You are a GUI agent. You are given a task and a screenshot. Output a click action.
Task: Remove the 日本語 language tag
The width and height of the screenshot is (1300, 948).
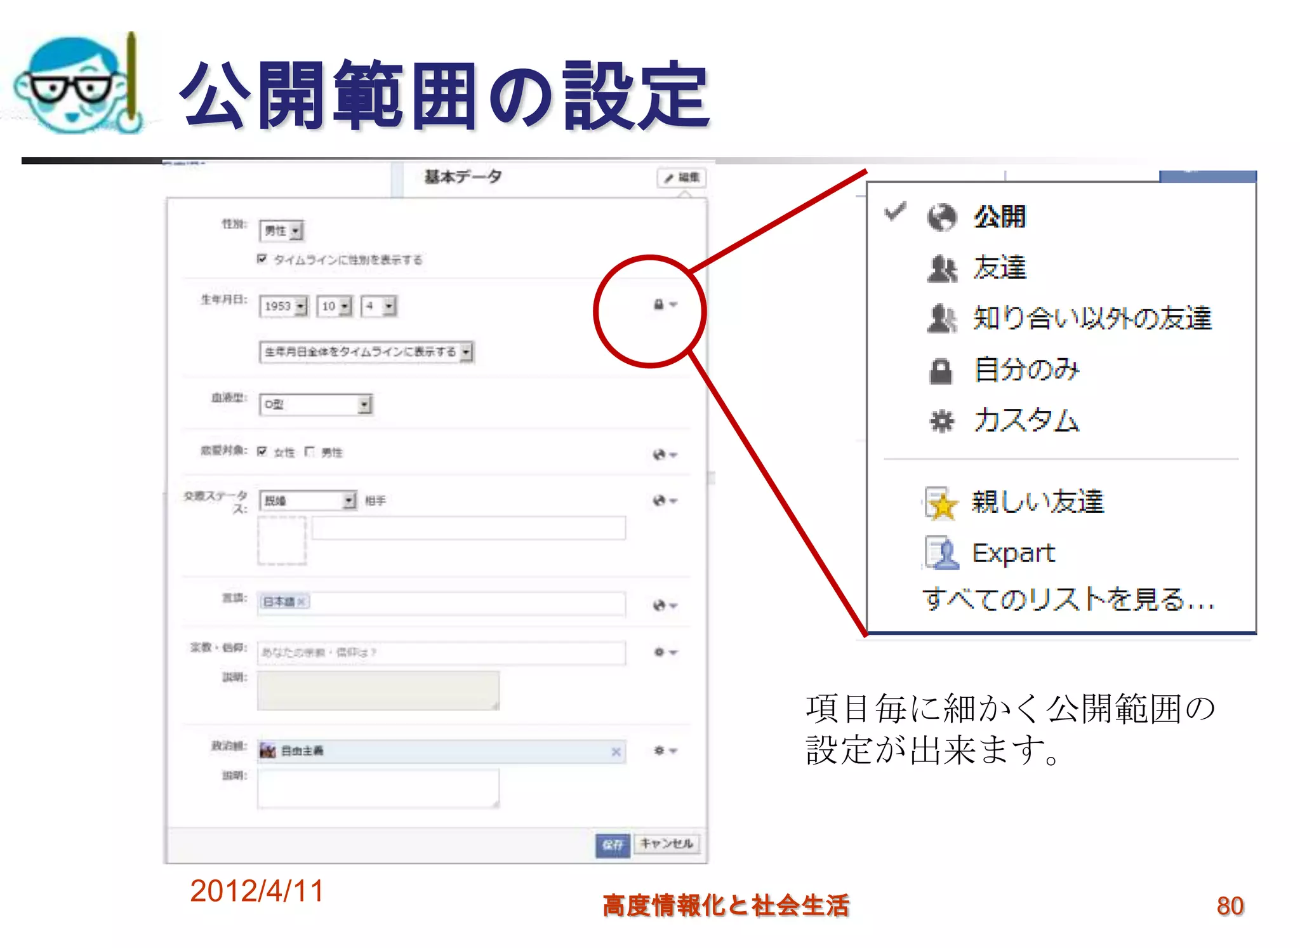[302, 601]
